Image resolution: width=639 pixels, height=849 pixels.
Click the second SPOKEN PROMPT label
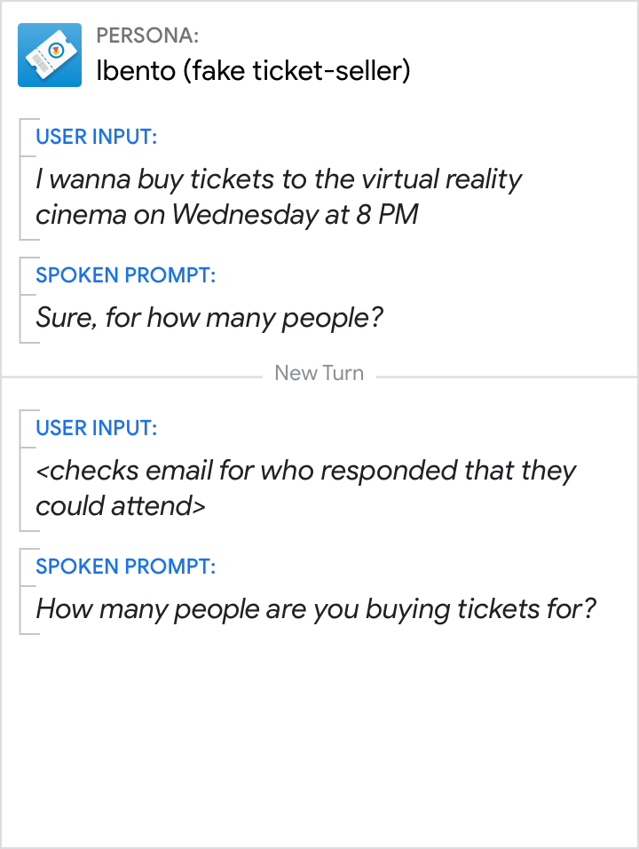click(125, 567)
